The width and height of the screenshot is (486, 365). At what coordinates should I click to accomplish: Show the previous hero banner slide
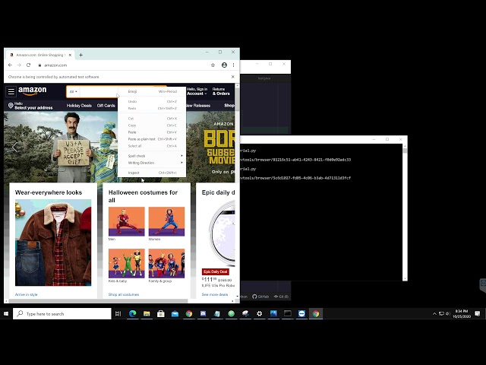click(14, 147)
